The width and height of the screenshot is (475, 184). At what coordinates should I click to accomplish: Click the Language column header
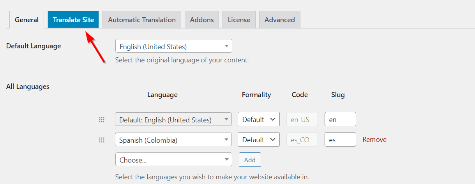pyautogui.click(x=162, y=95)
